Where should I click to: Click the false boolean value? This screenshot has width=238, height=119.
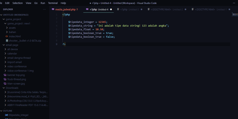[x=109, y=37]
